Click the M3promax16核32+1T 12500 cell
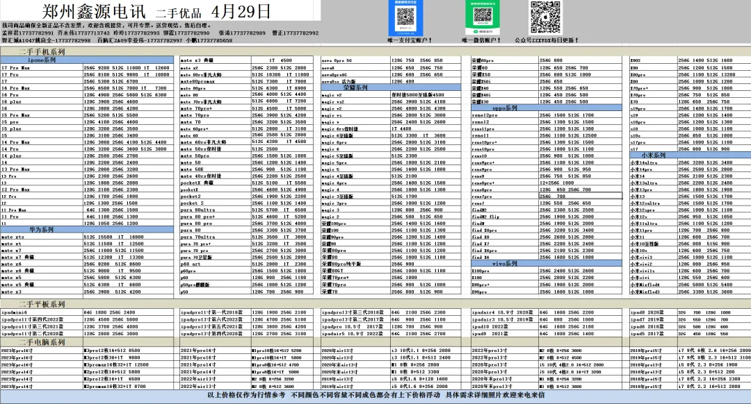Screen dimensions: 751x404 pyautogui.click(x=128, y=365)
